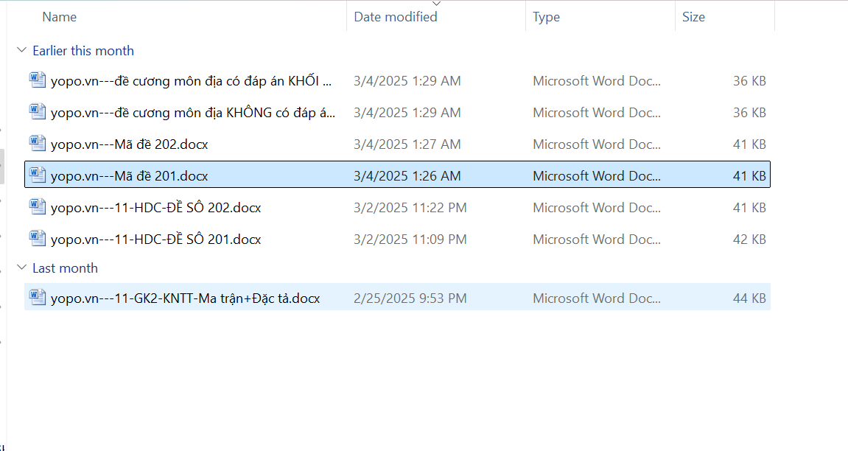Screen dimensions: 848x451
Task: Click sort direction arrow above Date modified
Action: [x=436, y=4]
